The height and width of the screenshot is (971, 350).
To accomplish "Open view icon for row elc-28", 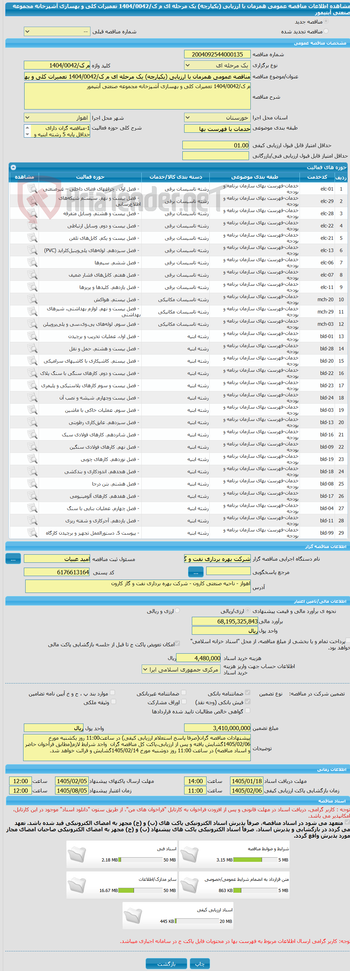I will pyautogui.click(x=32, y=213).
